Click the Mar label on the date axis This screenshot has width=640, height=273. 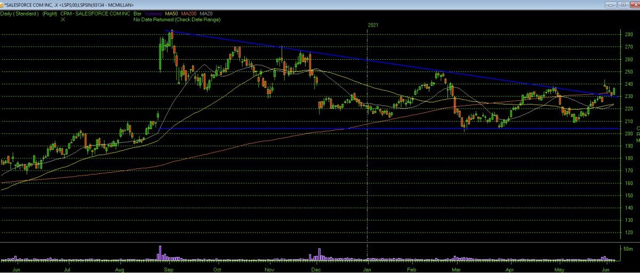tap(464, 270)
